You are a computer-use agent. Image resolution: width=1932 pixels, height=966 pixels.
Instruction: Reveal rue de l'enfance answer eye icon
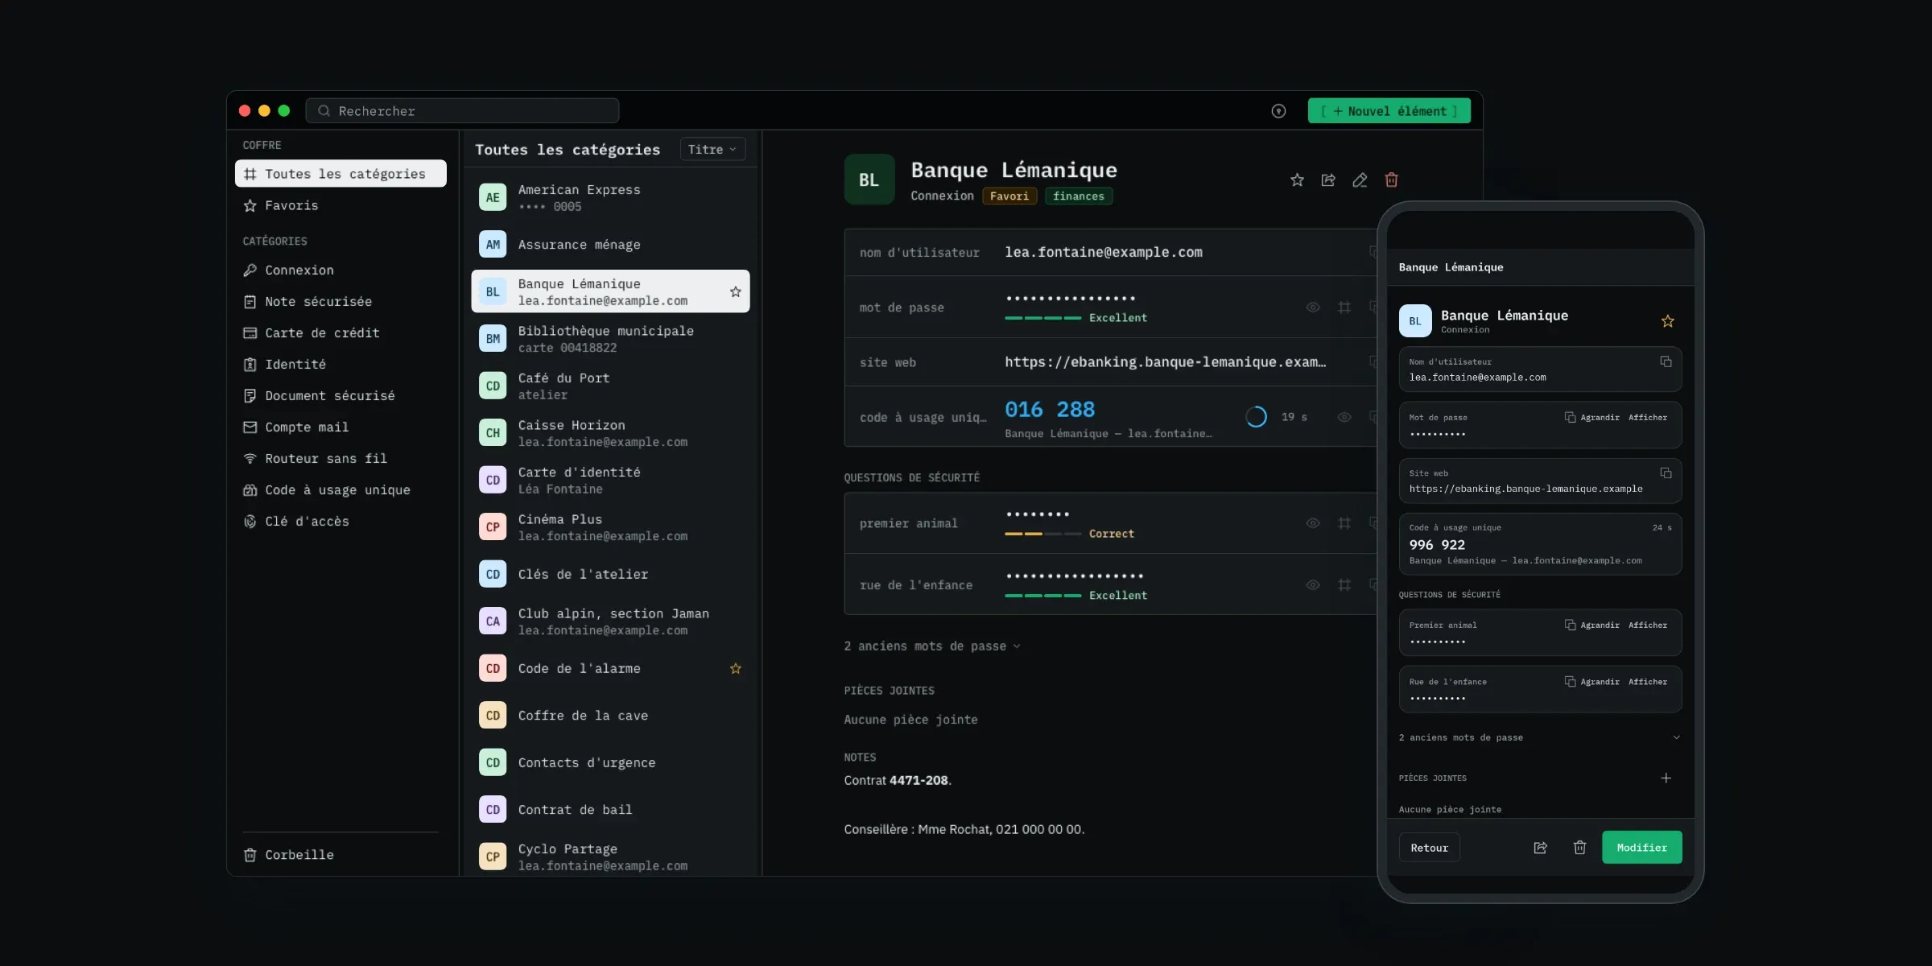[1313, 584]
